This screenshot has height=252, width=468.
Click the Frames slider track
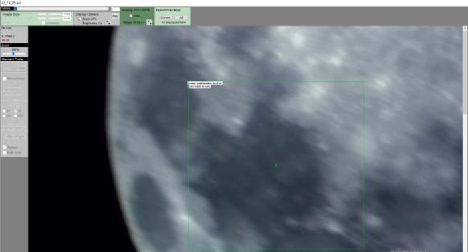(x=62, y=9)
